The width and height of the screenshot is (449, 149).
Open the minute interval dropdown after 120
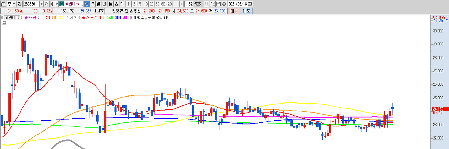181,4
